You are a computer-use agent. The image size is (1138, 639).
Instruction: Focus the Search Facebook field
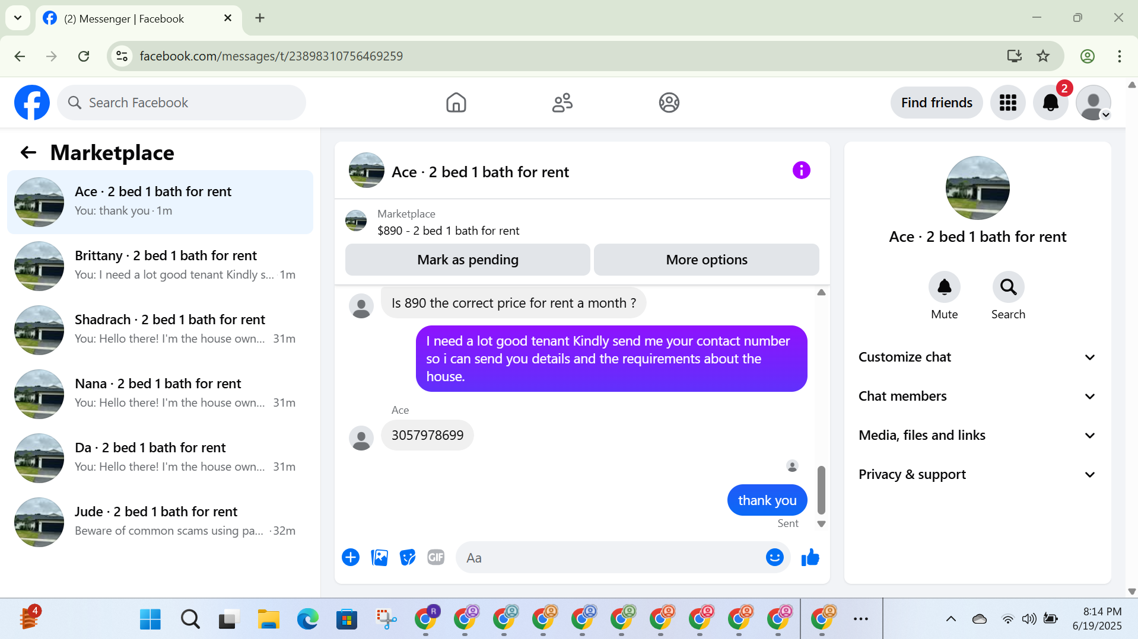click(x=182, y=103)
